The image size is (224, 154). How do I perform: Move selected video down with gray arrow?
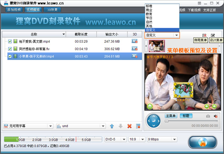coord(121,126)
